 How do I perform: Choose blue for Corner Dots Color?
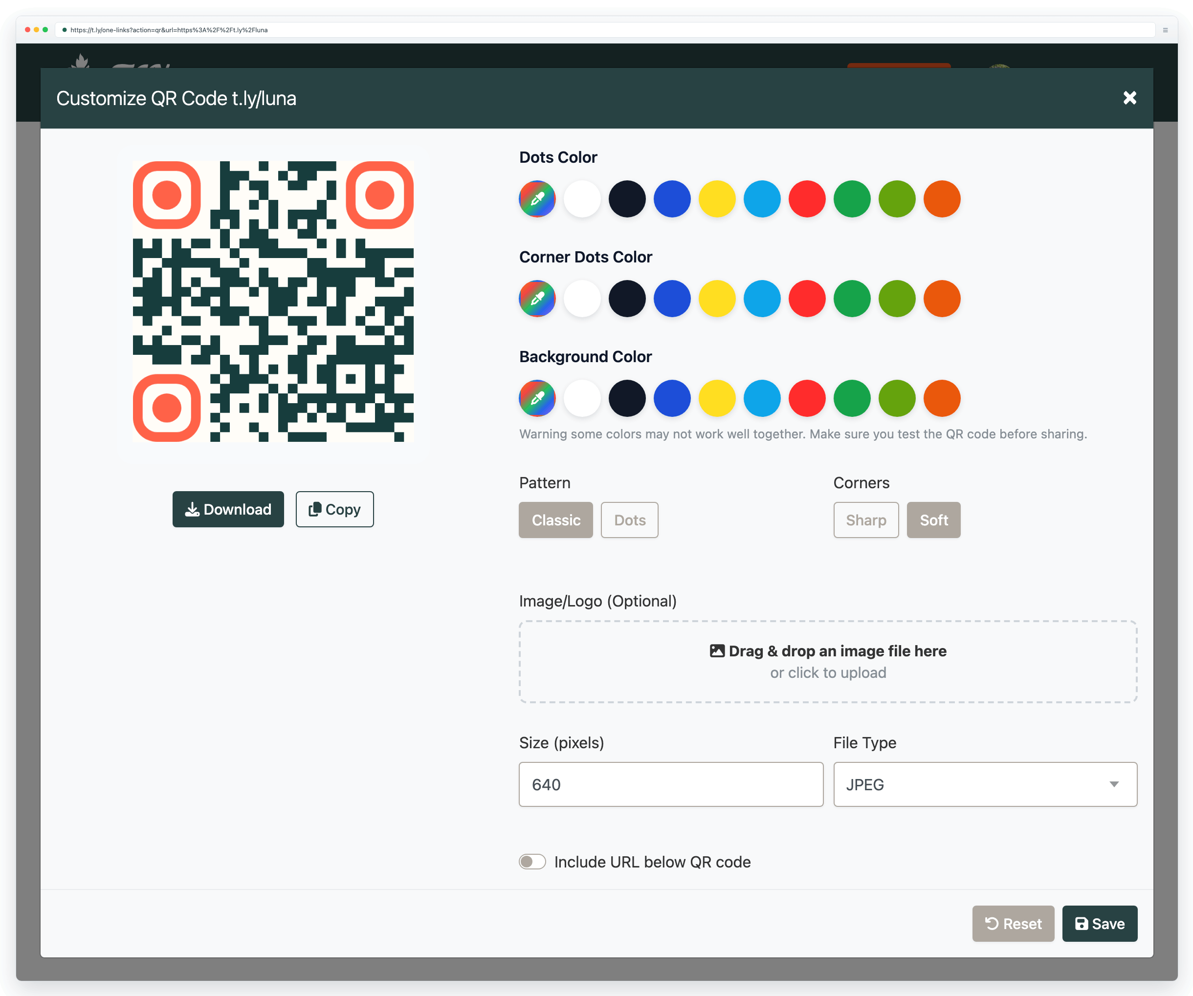point(672,299)
